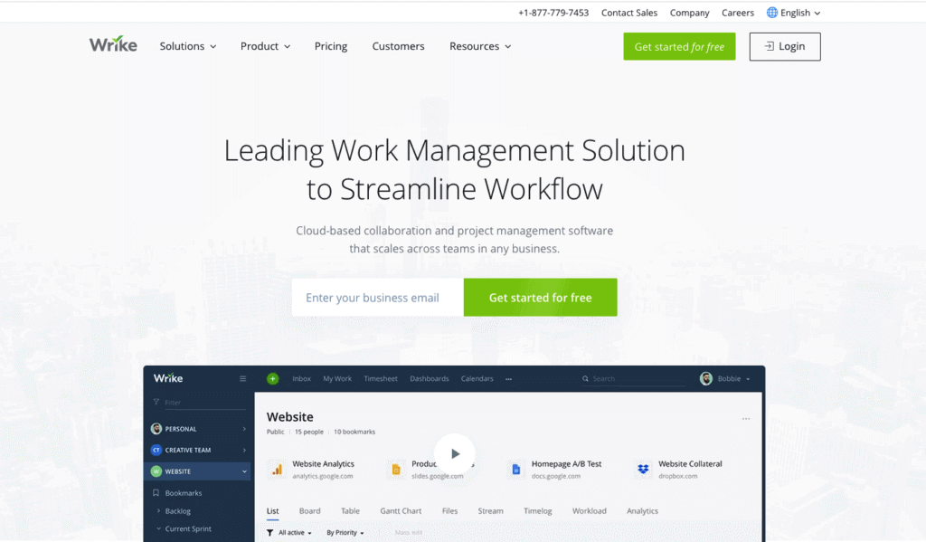
Task: Expand the Personal space chevron
Action: pos(244,429)
